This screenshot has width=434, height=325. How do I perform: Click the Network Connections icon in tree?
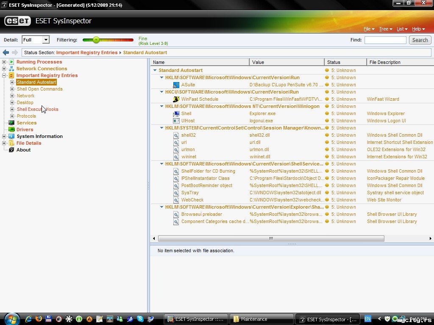coord(12,69)
